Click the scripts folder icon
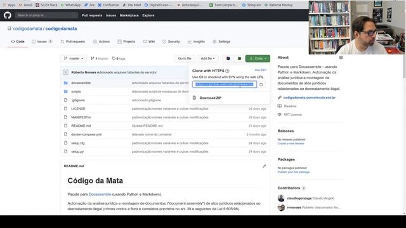Screen dimensions: 406x228 (x=66, y=91)
